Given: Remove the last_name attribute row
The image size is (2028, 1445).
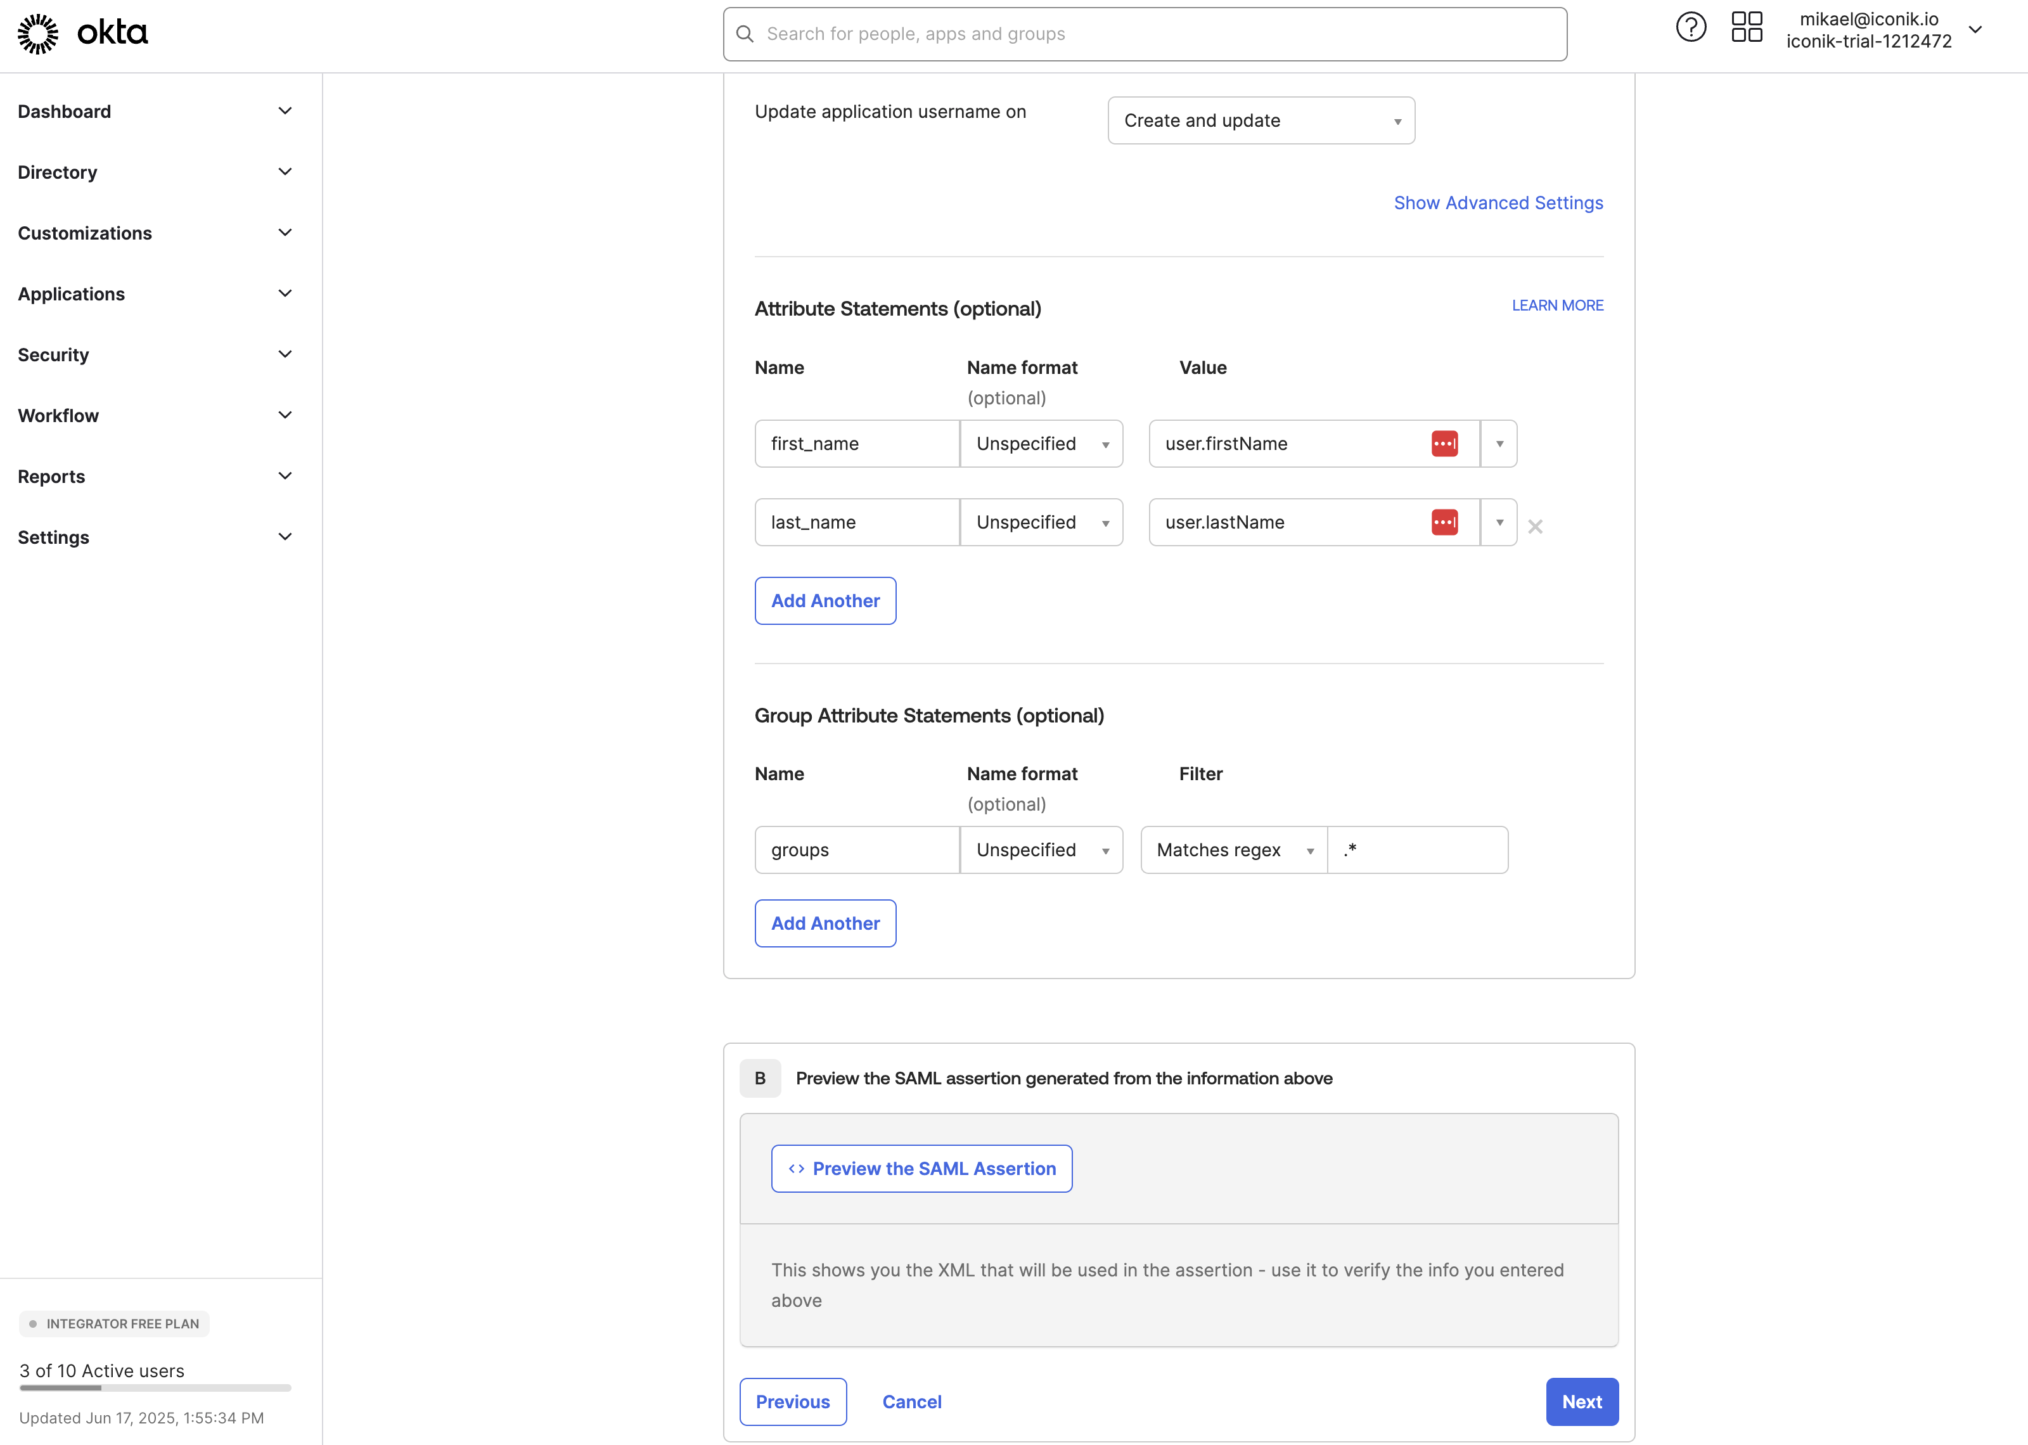Looking at the screenshot, I should 1534,527.
